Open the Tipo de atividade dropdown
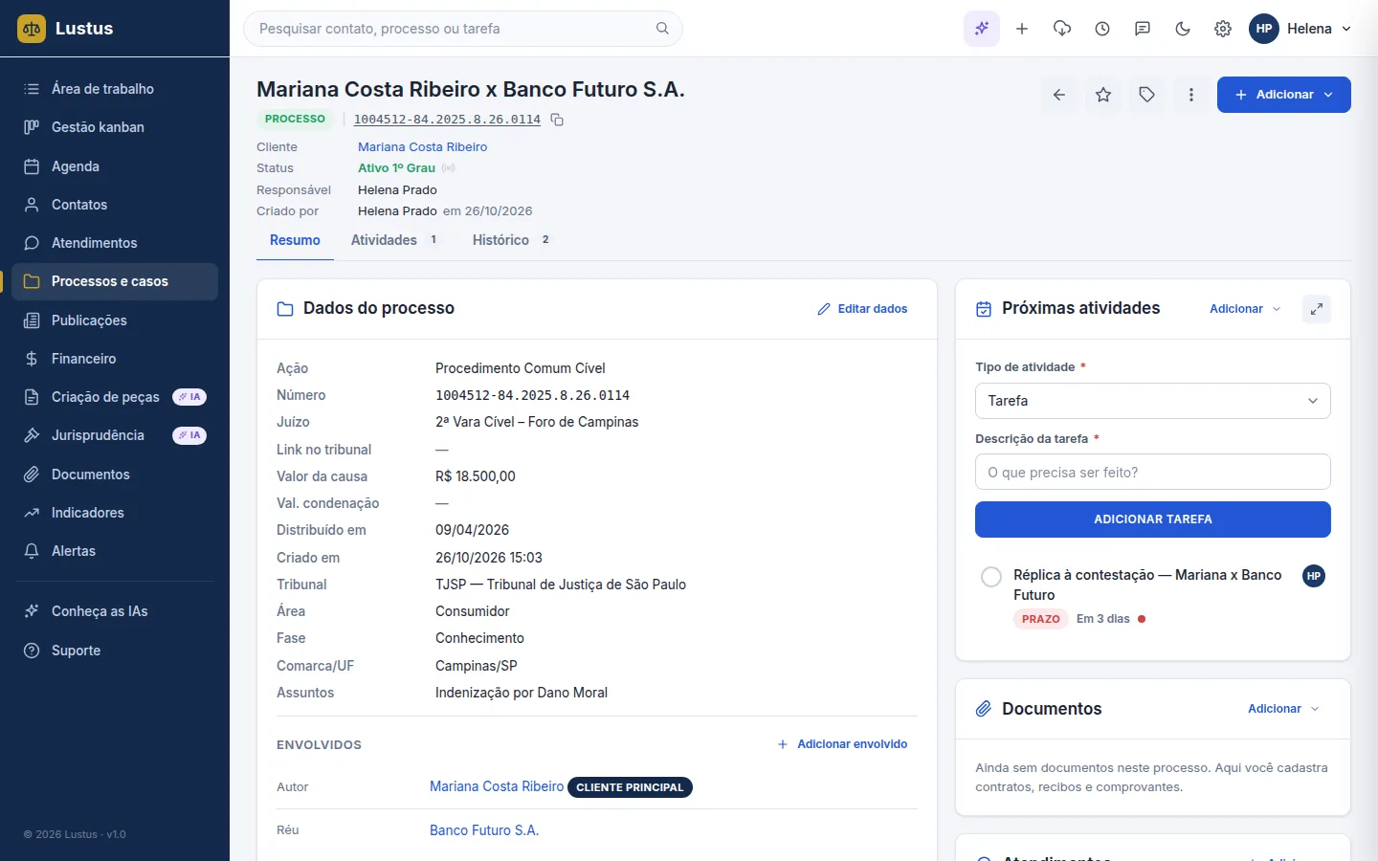 pyautogui.click(x=1153, y=401)
